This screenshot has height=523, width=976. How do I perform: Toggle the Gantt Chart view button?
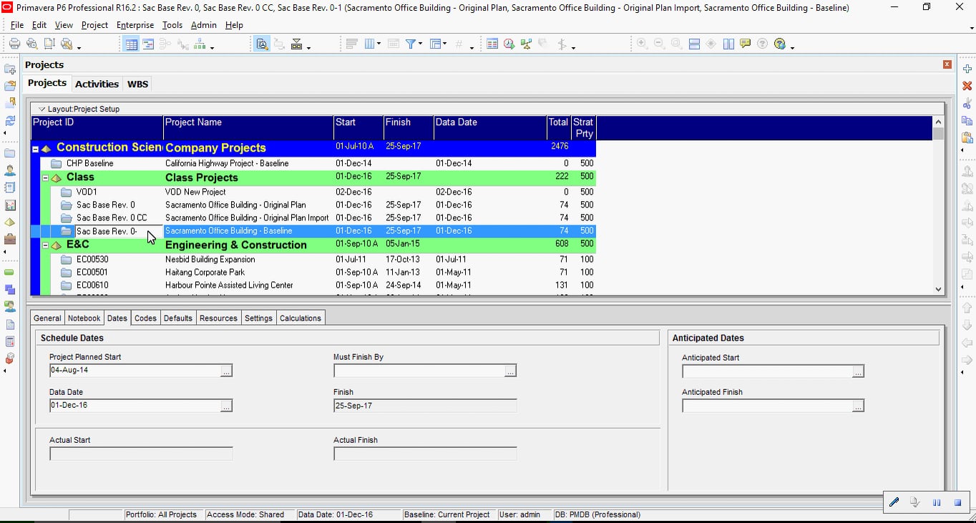[x=148, y=44]
